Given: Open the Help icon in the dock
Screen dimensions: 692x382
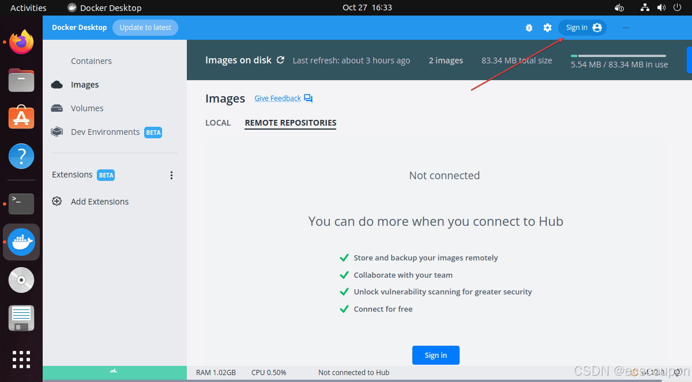Looking at the screenshot, I should [x=21, y=156].
